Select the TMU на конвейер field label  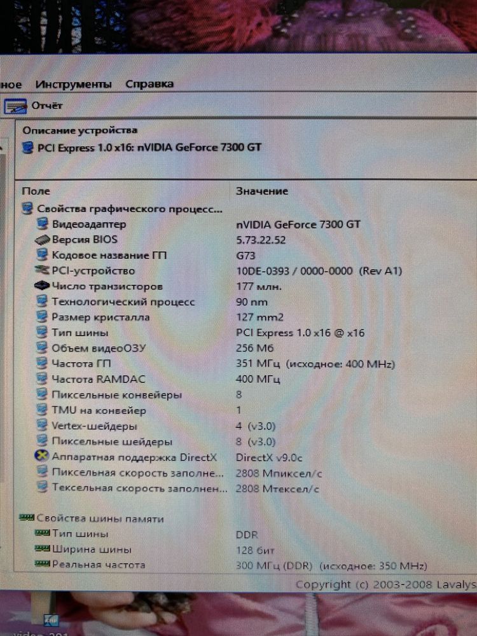pos(99,410)
